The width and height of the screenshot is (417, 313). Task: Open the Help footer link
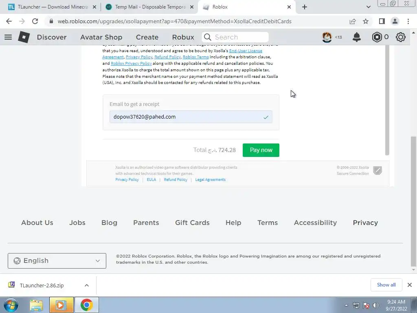point(233,223)
